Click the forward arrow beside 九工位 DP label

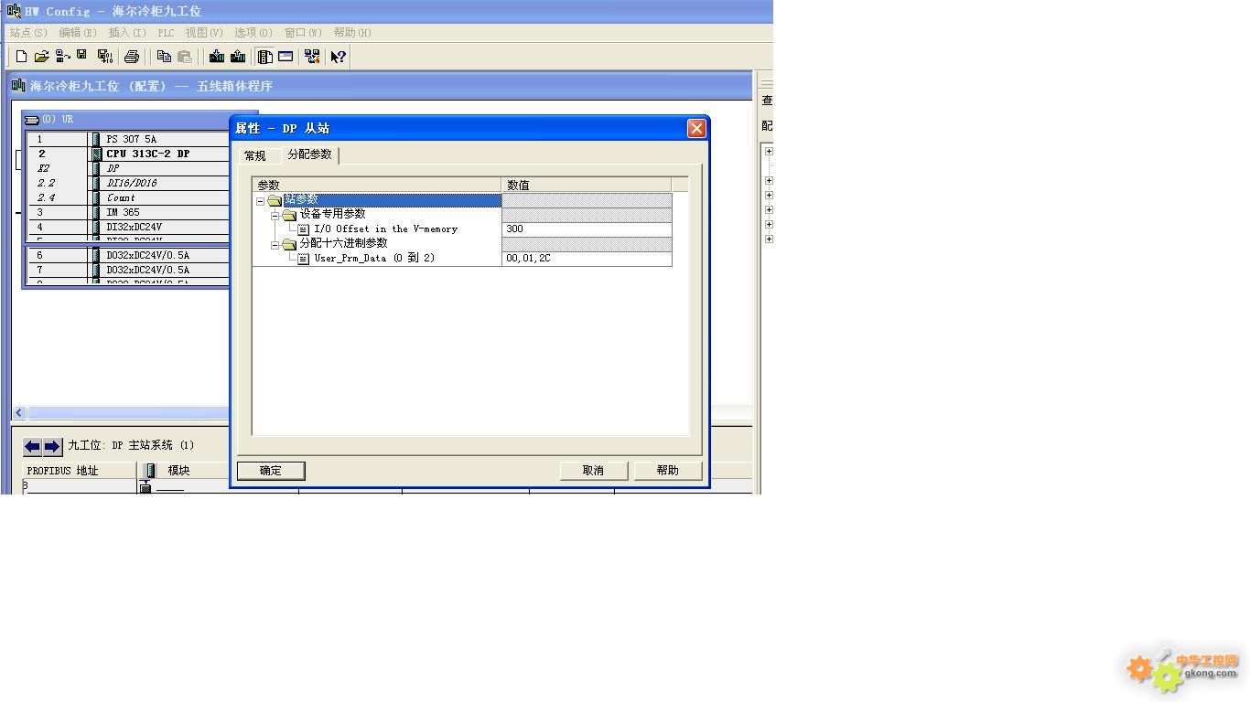[52, 446]
